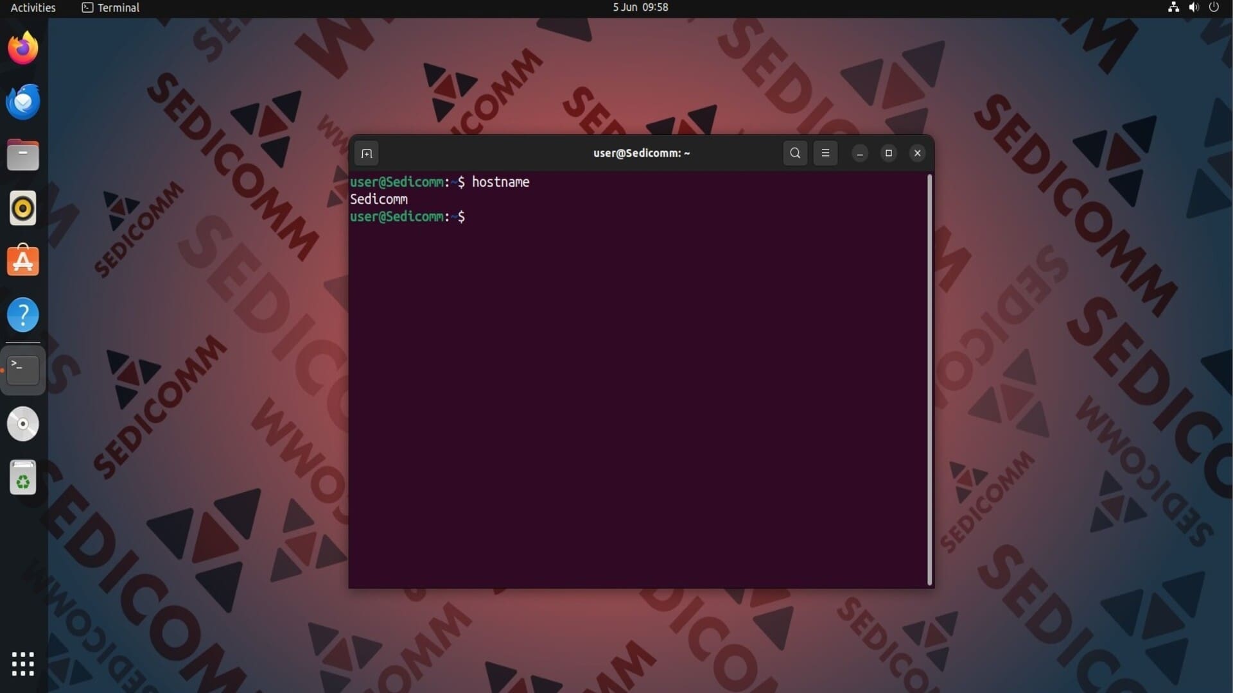Screen dimensions: 1233x693
Task: Close the terminal window
Action: (x=917, y=153)
